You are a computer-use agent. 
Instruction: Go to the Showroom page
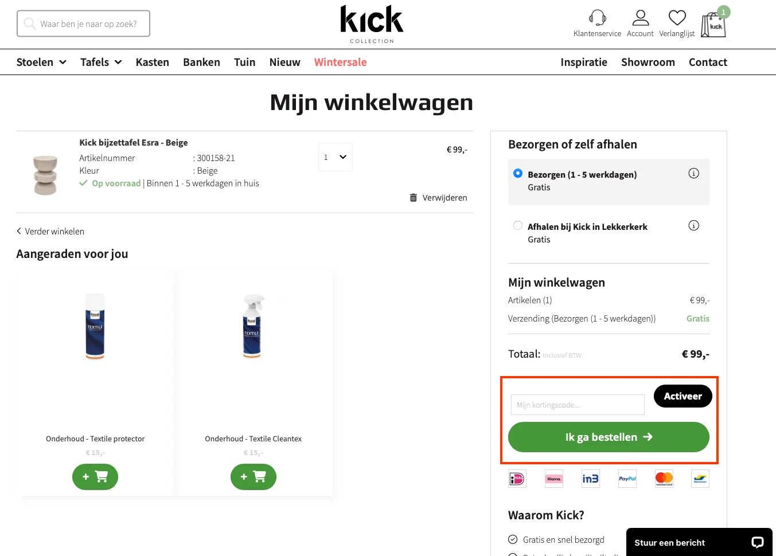(648, 62)
